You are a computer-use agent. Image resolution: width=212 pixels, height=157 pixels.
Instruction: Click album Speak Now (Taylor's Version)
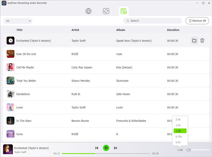click(x=134, y=41)
